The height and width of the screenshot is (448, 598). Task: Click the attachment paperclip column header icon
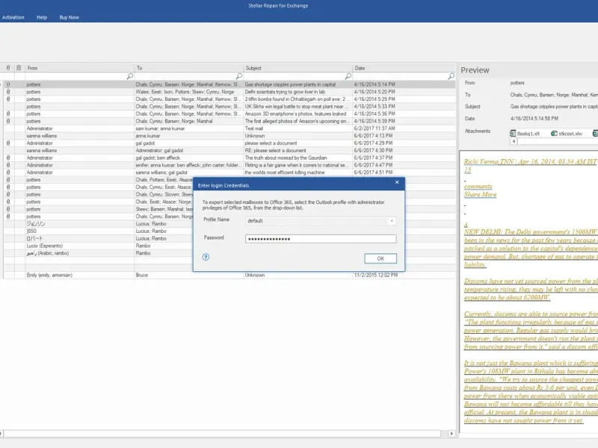8,68
